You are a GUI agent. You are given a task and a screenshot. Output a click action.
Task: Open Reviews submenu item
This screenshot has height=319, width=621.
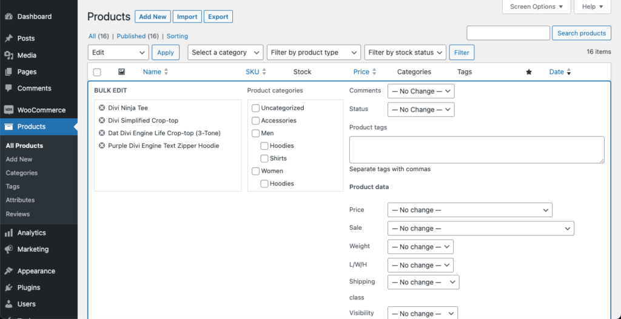coord(18,214)
